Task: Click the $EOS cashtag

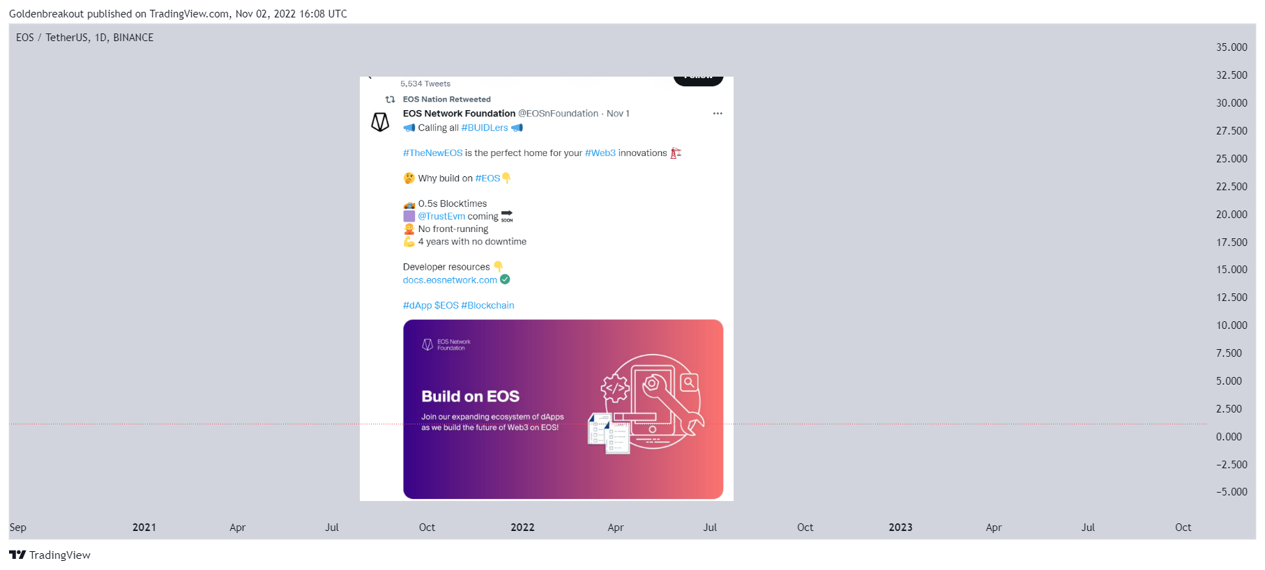Action: (x=446, y=305)
